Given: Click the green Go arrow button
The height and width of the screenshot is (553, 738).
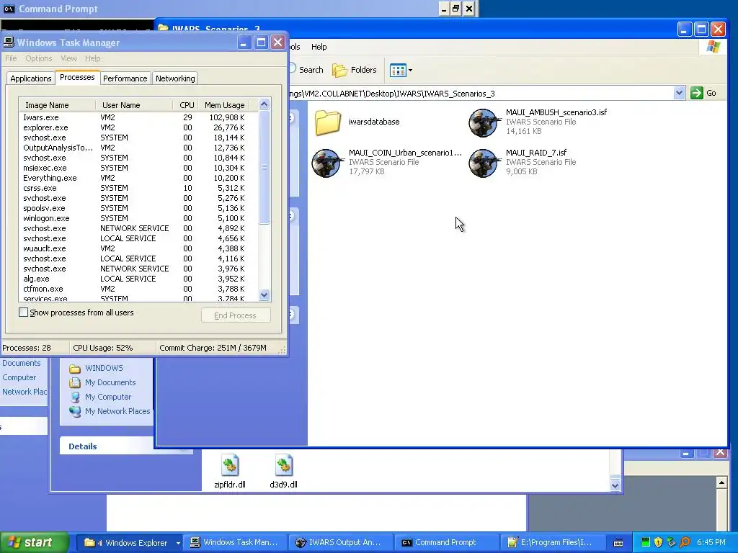Looking at the screenshot, I should 697,93.
